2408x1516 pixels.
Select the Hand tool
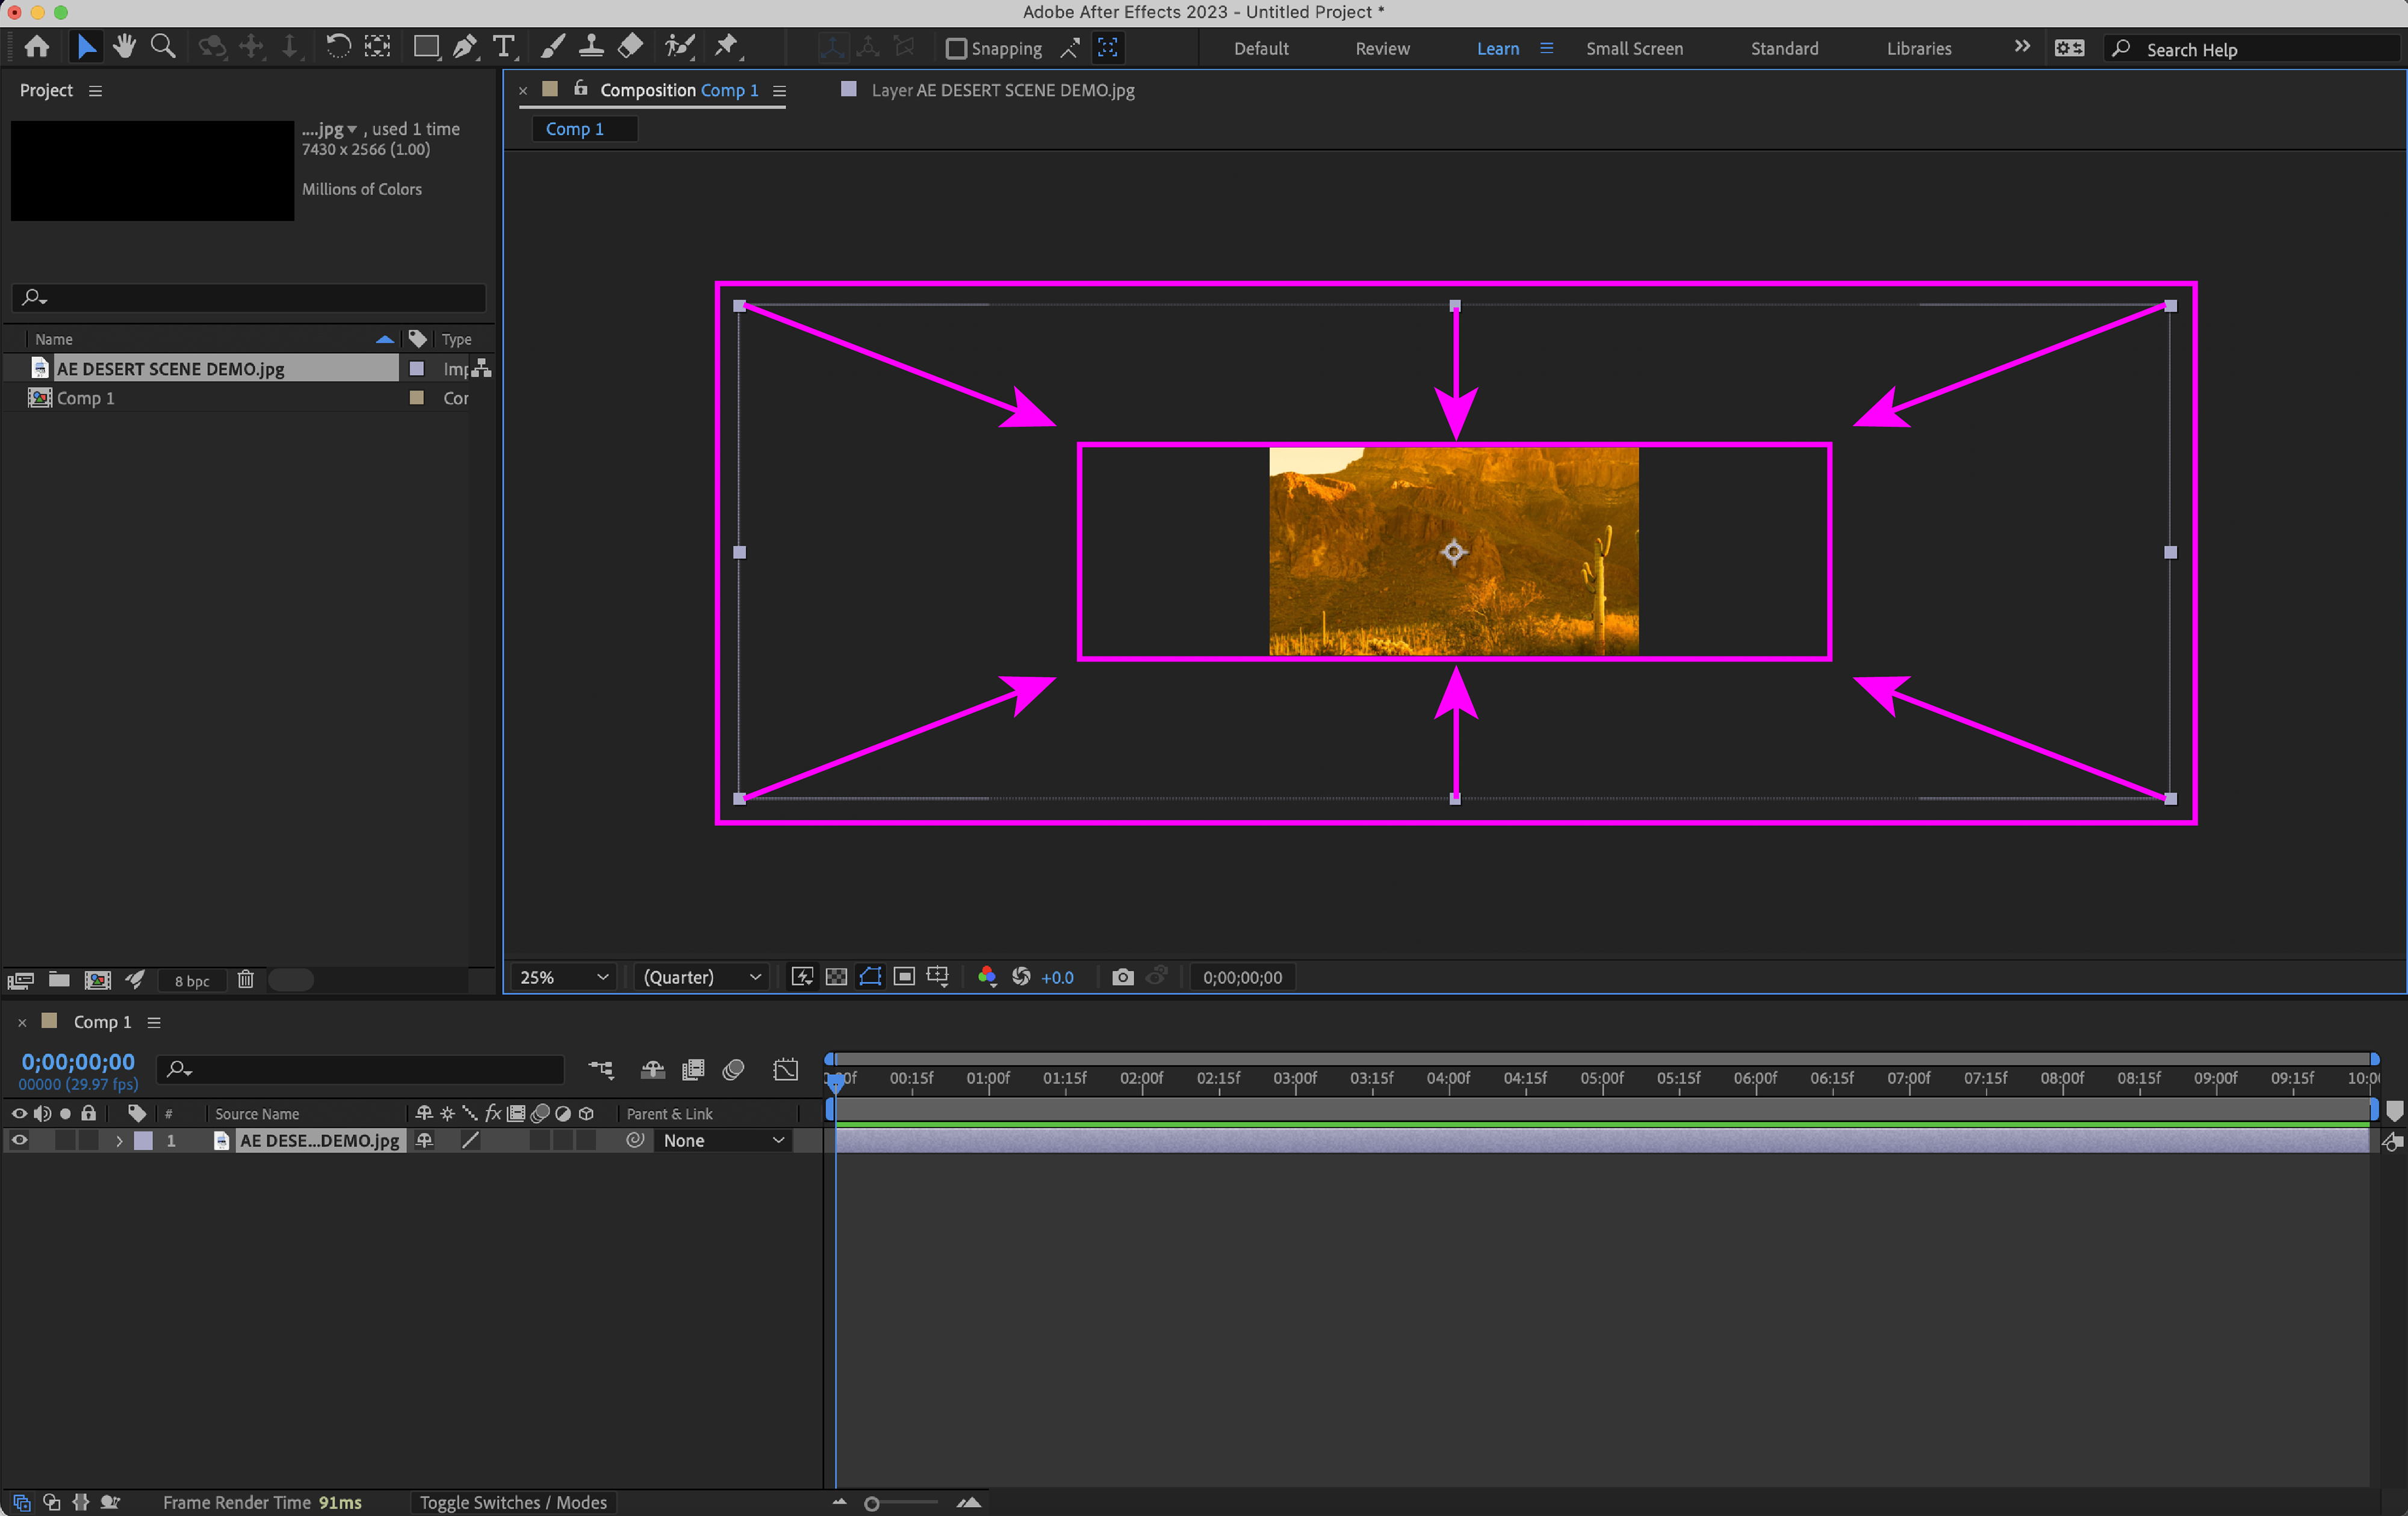[125, 47]
